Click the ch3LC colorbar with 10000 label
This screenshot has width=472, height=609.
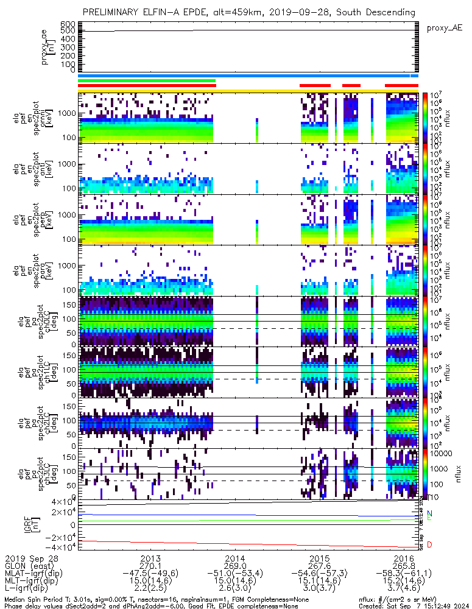[425, 474]
